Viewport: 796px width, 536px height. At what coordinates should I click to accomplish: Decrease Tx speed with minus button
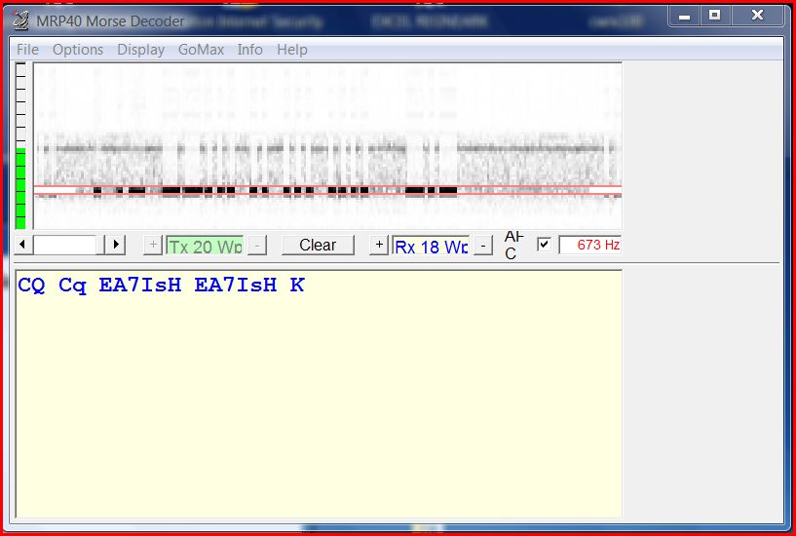click(x=256, y=245)
